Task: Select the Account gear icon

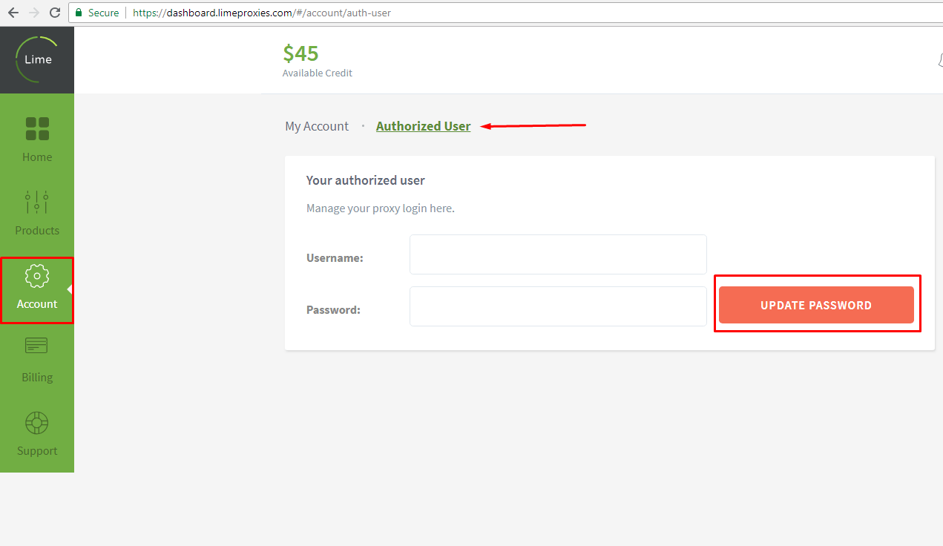Action: coord(37,277)
